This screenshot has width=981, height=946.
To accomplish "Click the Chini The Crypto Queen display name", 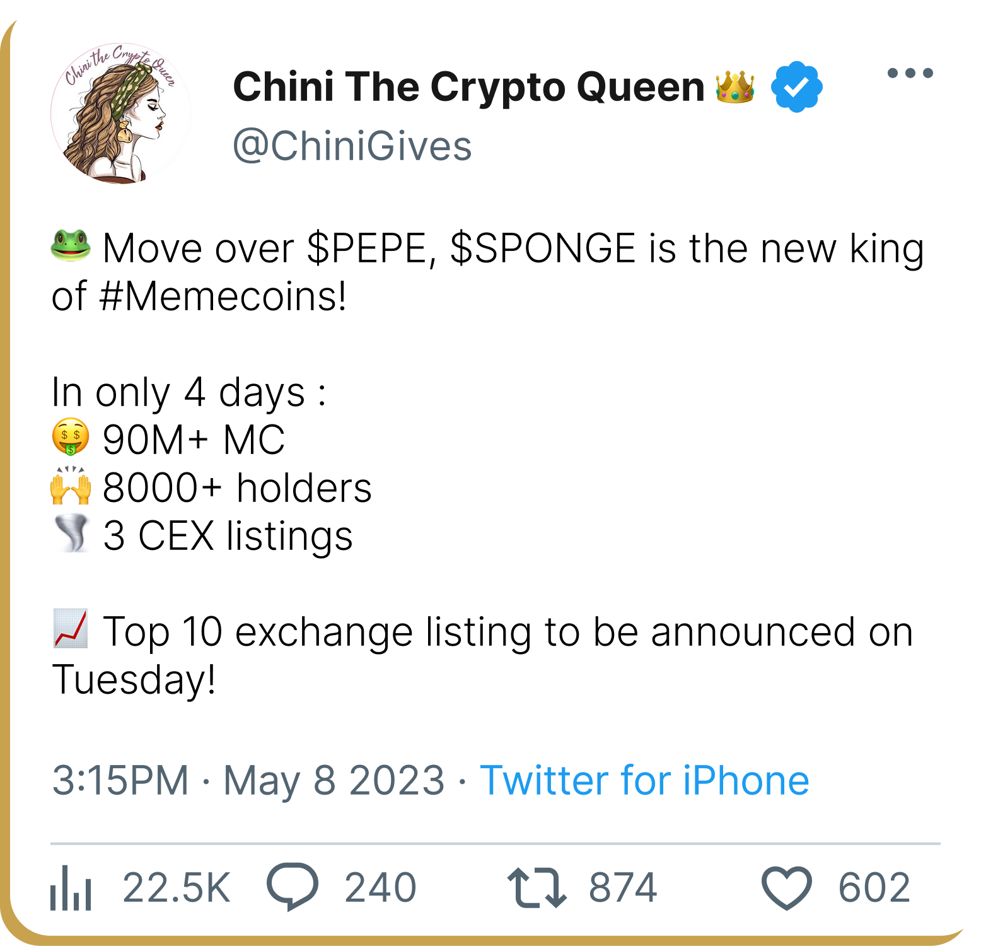I will click(468, 86).
